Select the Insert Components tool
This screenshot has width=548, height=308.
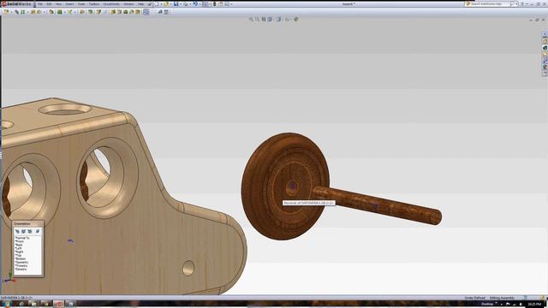[x=6, y=12]
